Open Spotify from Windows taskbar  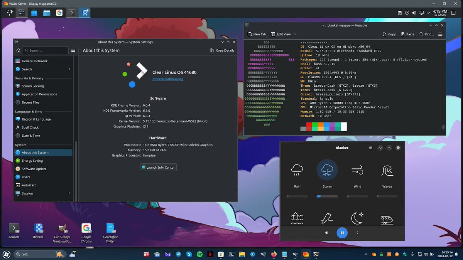click(199, 254)
